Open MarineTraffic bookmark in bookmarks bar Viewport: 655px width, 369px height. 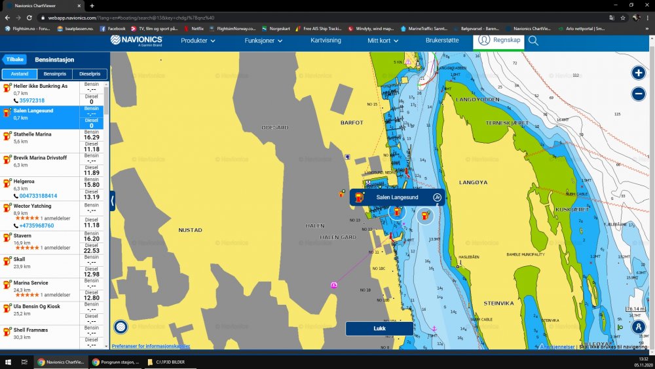click(424, 29)
